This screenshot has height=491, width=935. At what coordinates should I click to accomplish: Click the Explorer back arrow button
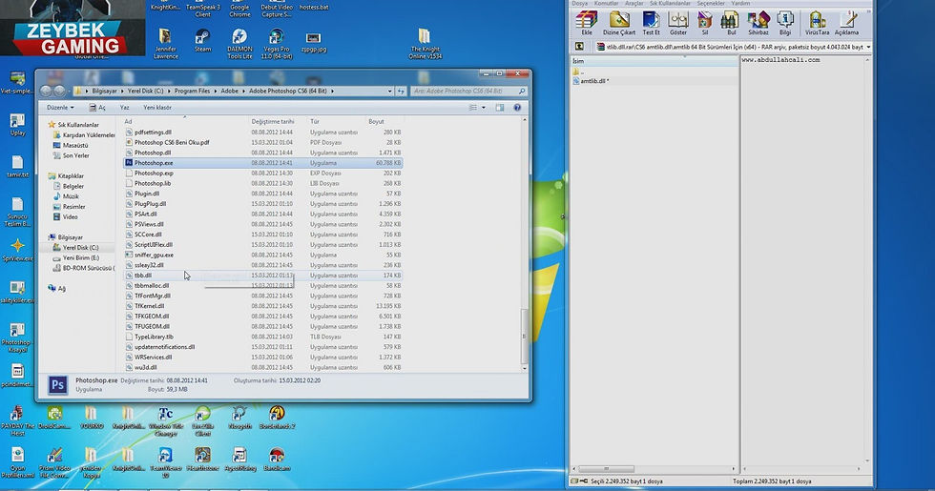[46, 91]
